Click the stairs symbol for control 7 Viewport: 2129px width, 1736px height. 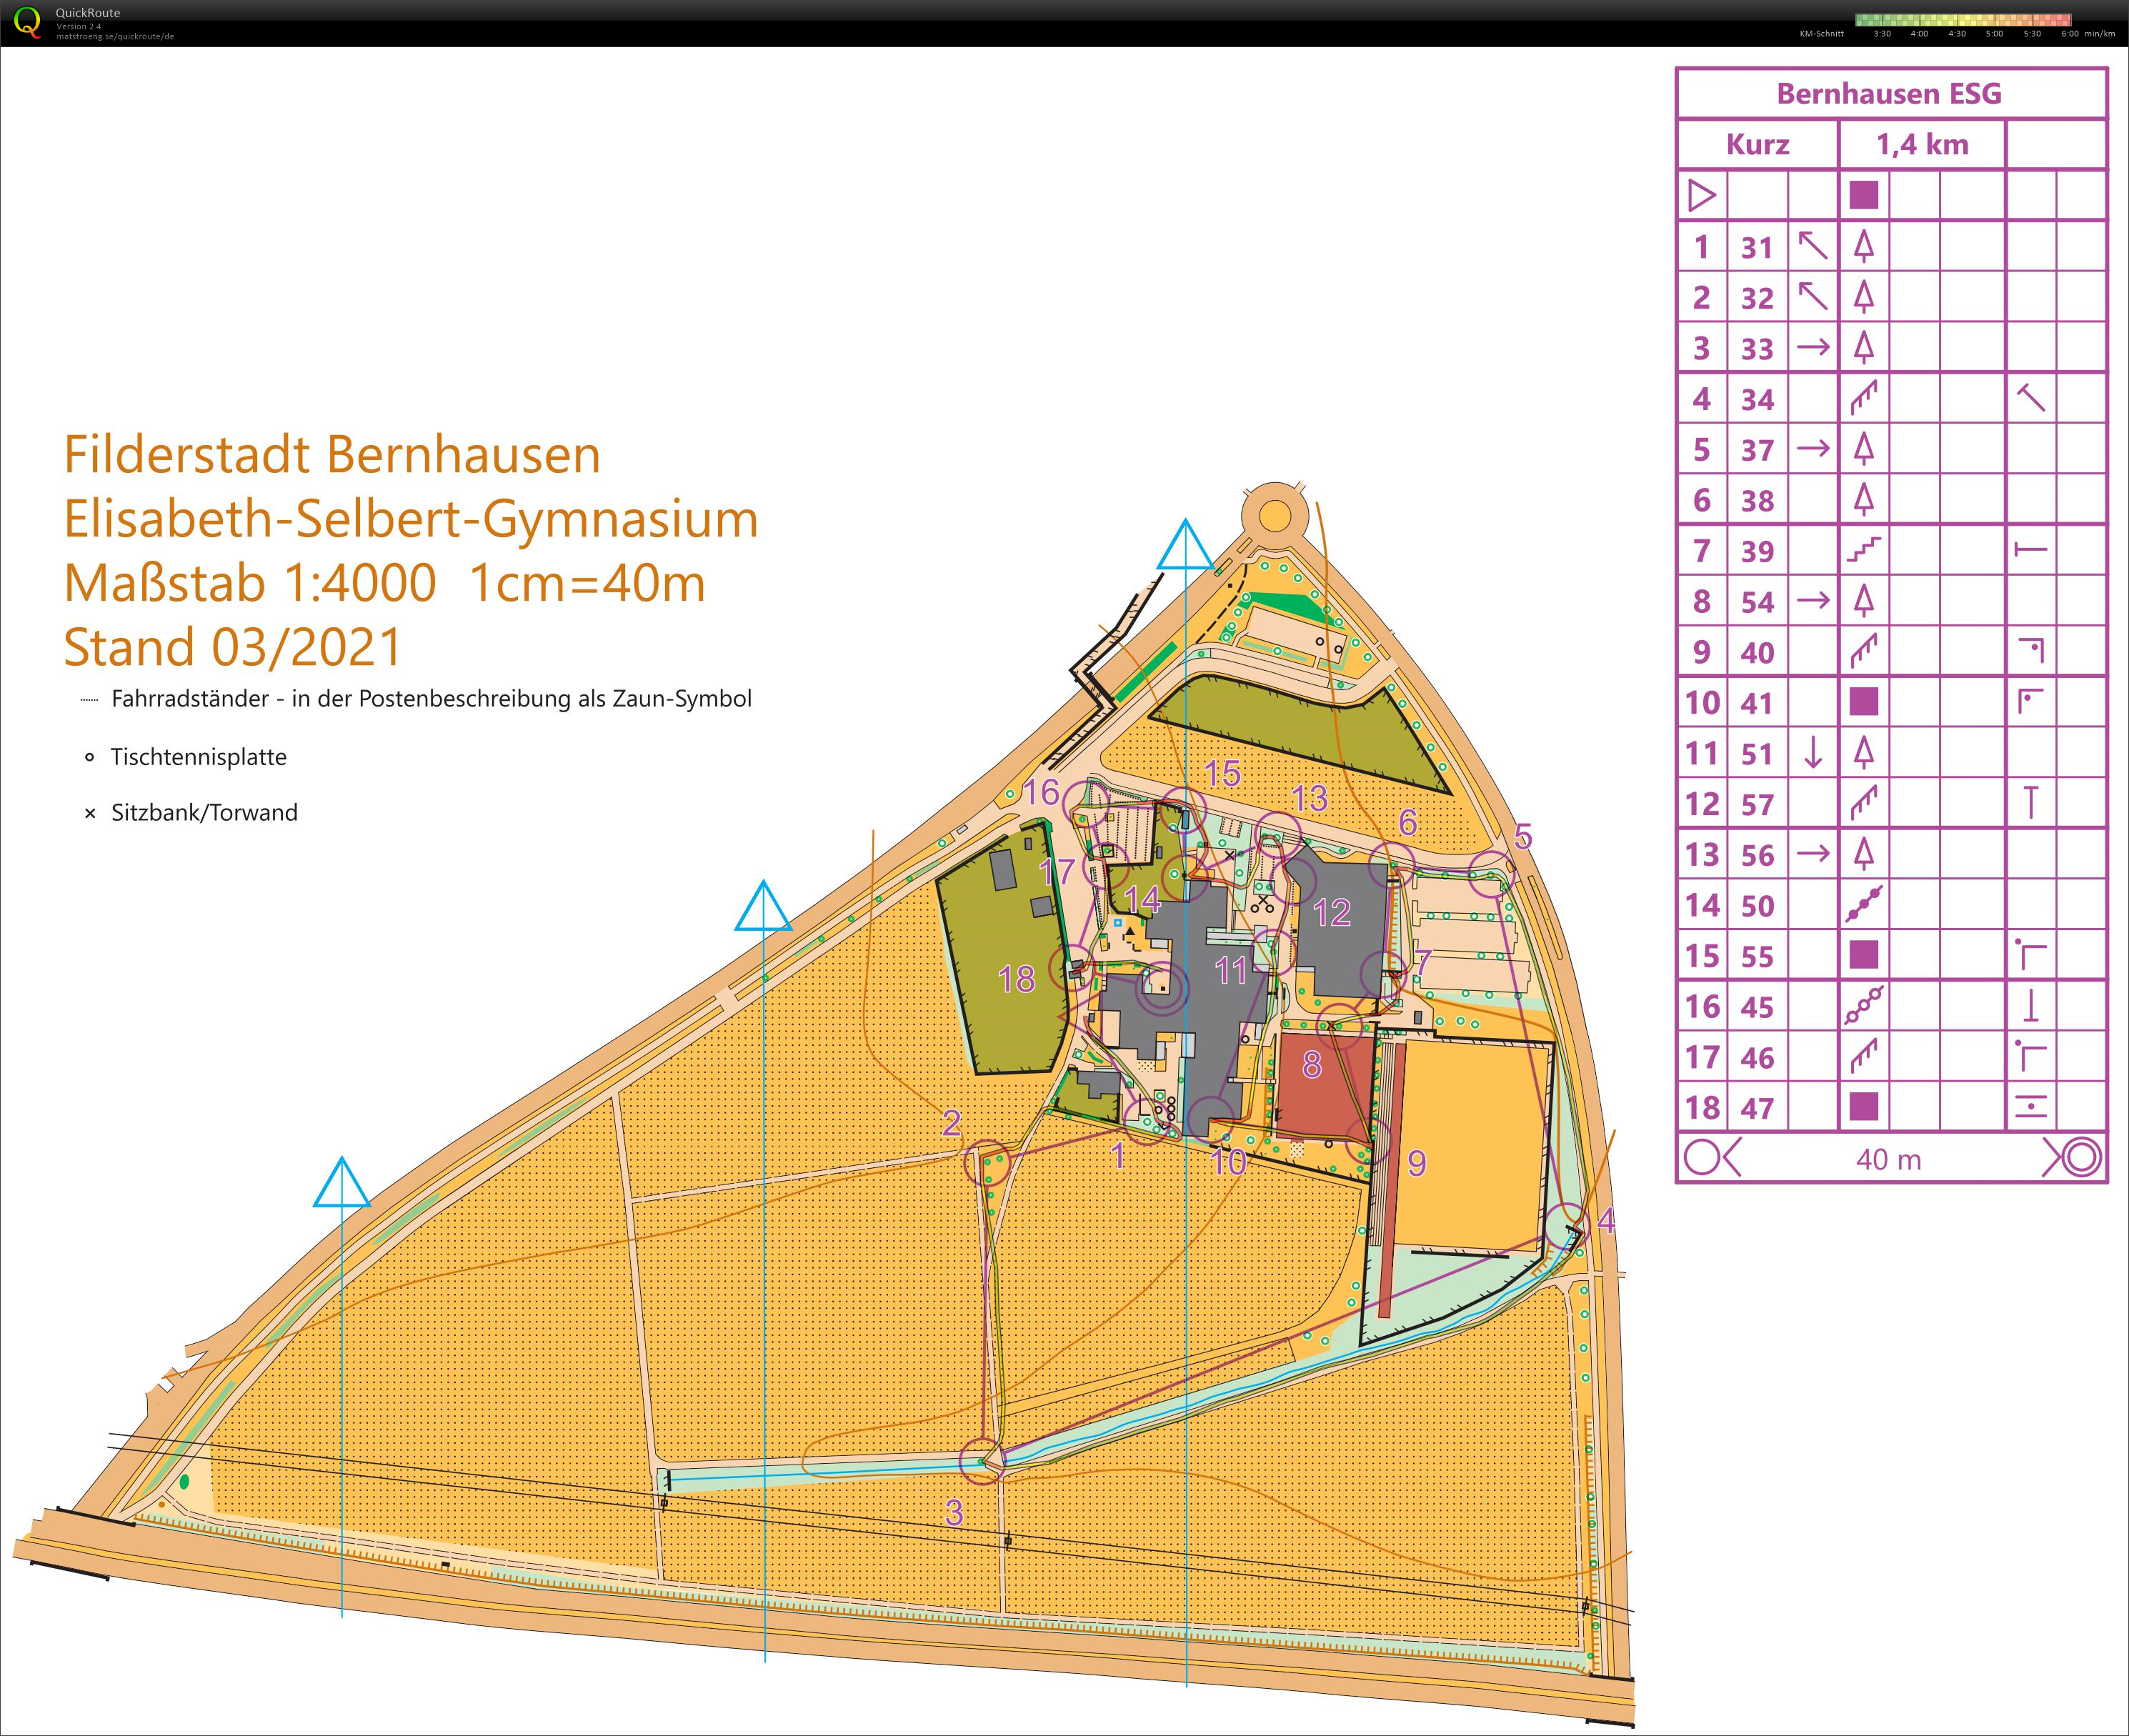pyautogui.click(x=1863, y=550)
